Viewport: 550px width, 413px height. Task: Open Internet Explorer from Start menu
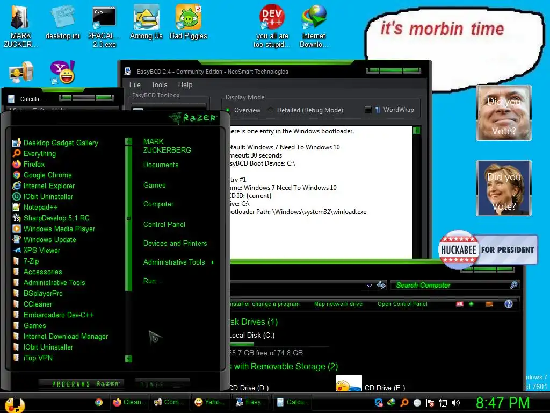click(x=44, y=186)
